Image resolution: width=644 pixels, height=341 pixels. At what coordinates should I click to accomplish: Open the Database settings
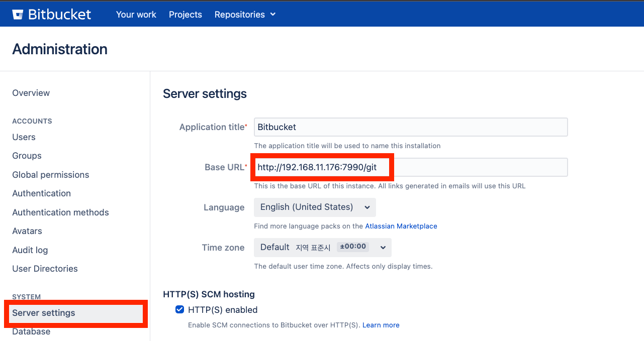click(x=31, y=331)
